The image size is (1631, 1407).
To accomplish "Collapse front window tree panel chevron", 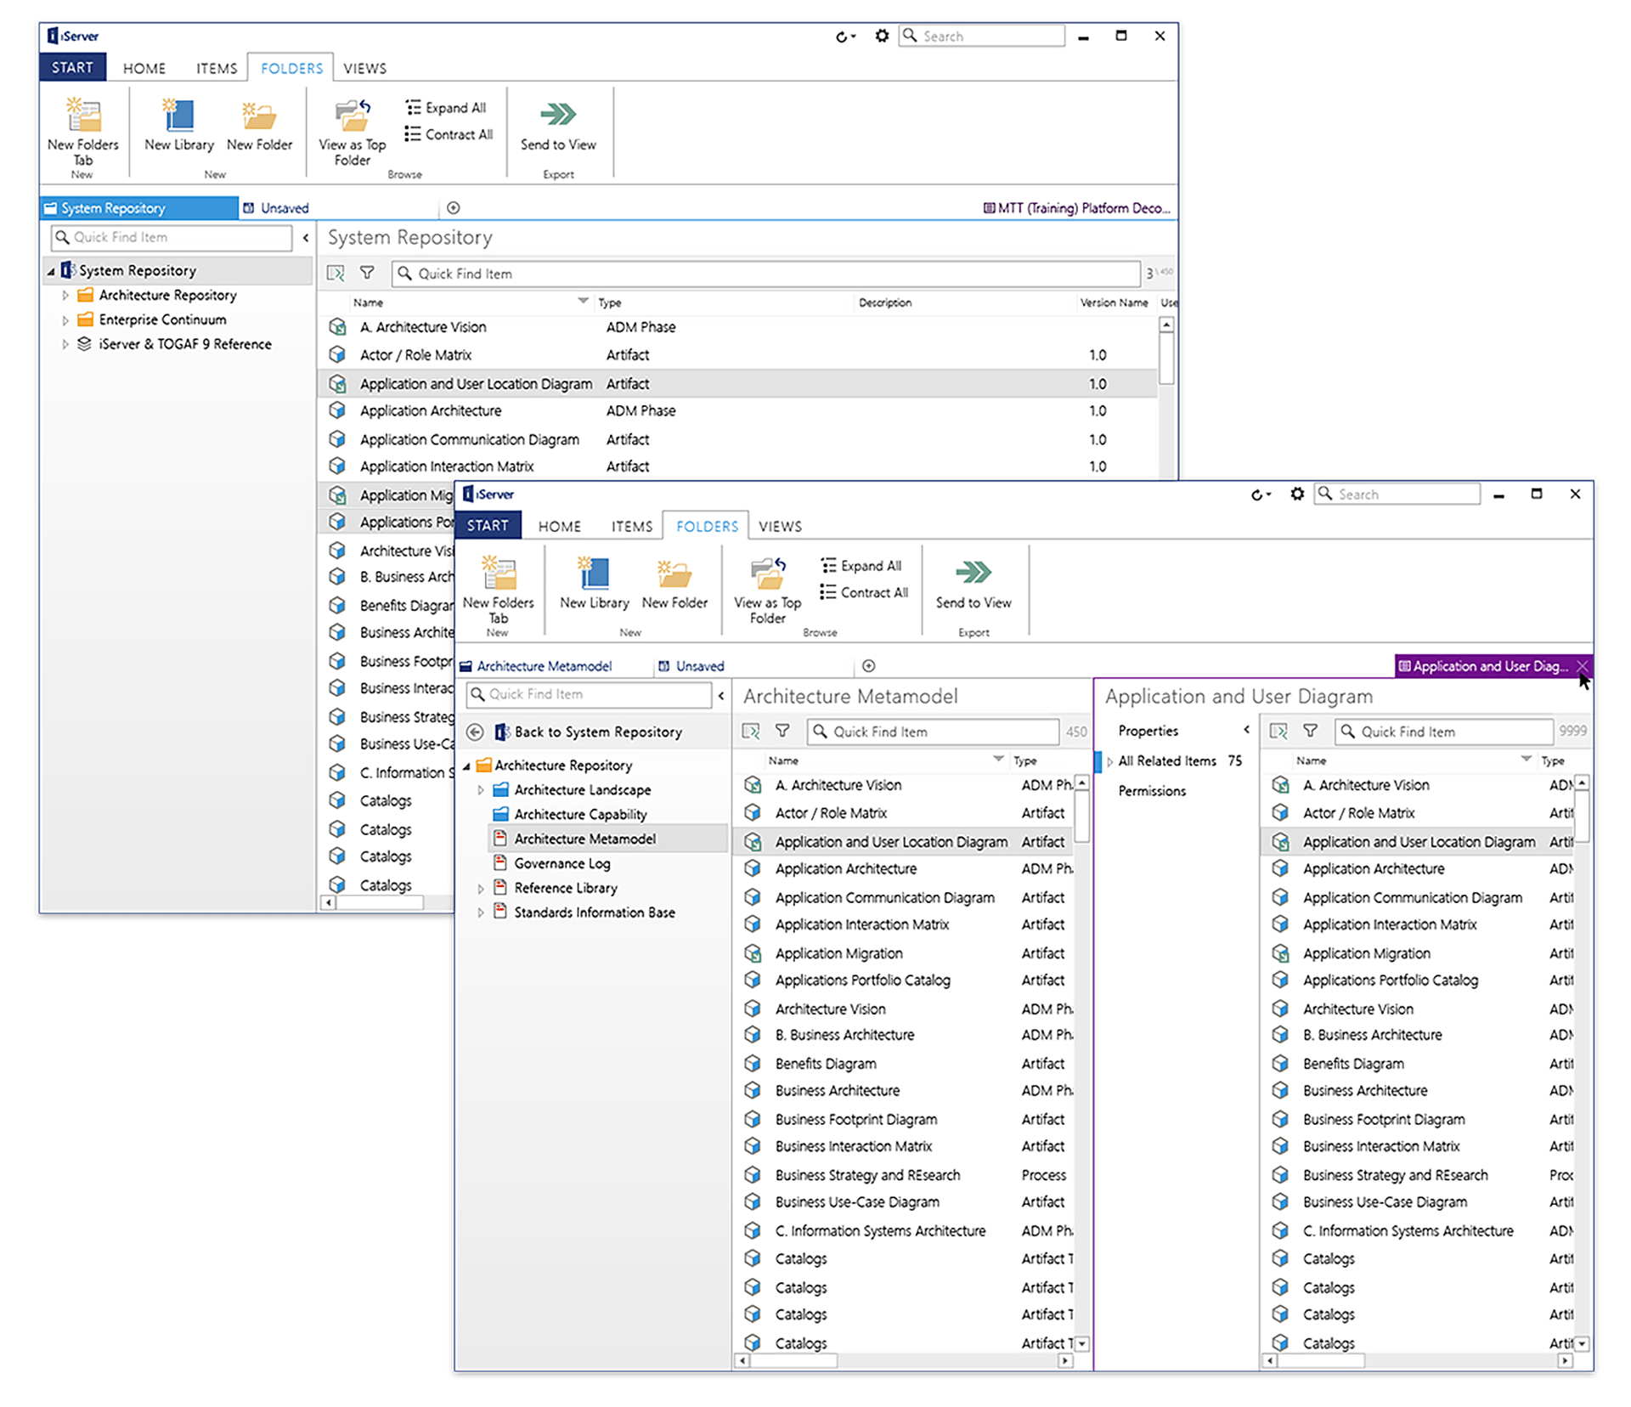I will click(721, 695).
